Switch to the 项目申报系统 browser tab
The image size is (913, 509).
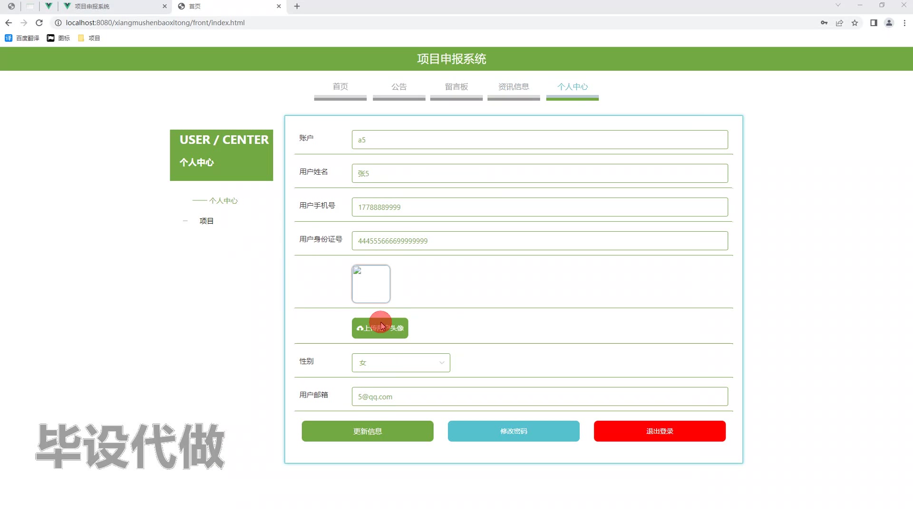115,6
